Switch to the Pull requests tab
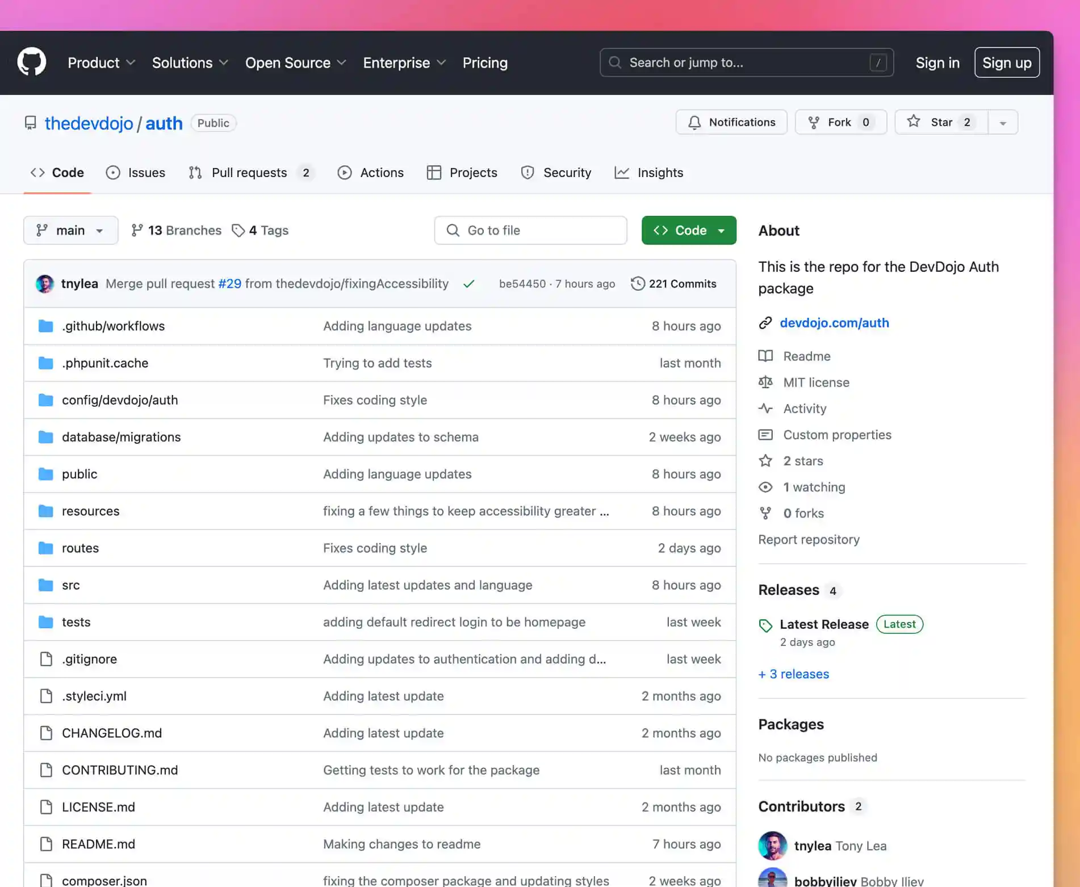1080x887 pixels. click(249, 173)
